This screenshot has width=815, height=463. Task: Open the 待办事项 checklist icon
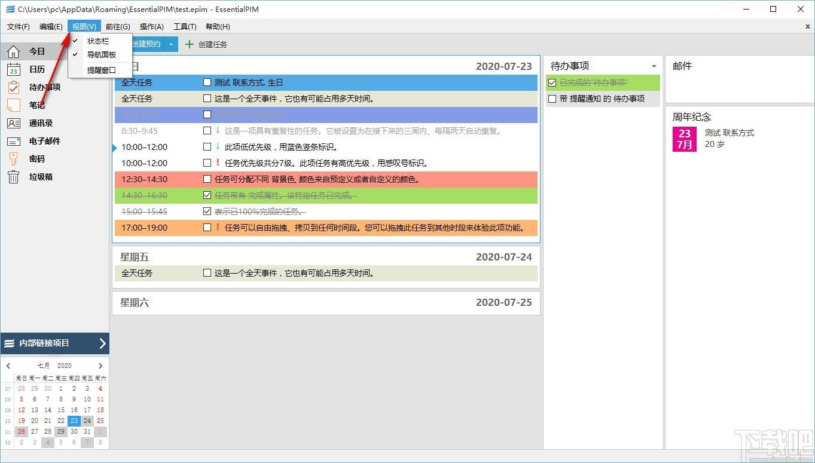click(13, 87)
